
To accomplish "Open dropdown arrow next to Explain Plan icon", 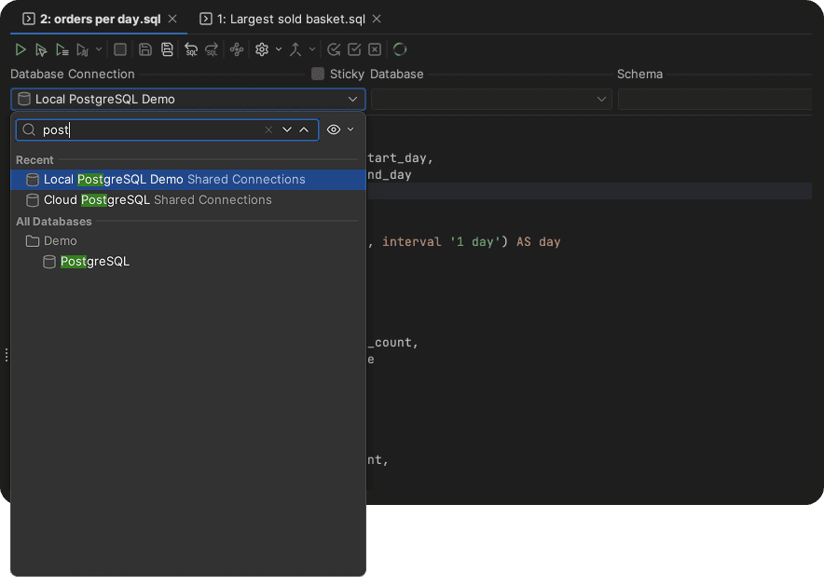I will coord(99,49).
